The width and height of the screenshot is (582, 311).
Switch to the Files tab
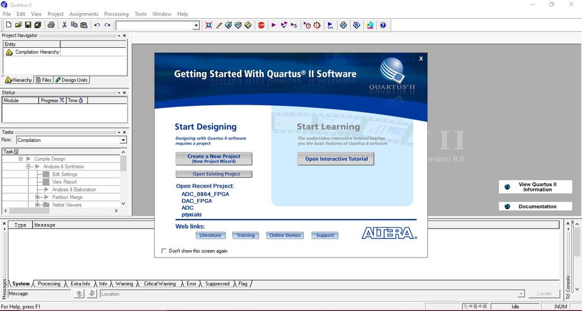(x=44, y=80)
